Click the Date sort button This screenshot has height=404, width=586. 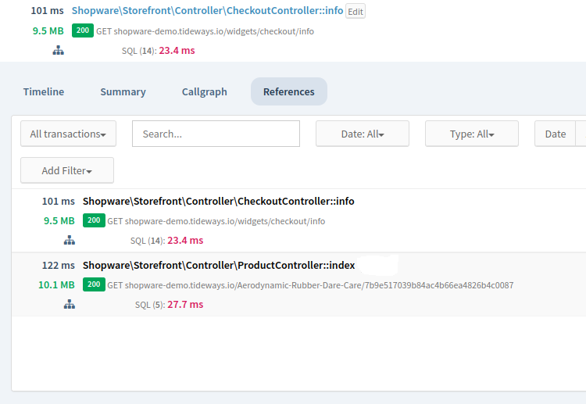(556, 134)
